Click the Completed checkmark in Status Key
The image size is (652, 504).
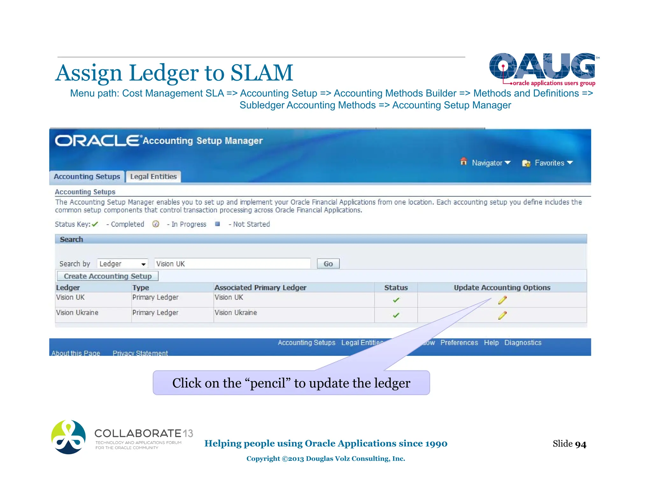(x=95, y=224)
